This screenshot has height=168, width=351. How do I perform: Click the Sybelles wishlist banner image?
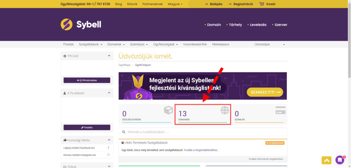[203, 86]
